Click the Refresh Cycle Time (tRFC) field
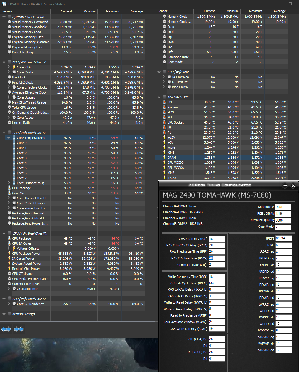Viewport: 299px width, 372px height. [x=217, y=283]
